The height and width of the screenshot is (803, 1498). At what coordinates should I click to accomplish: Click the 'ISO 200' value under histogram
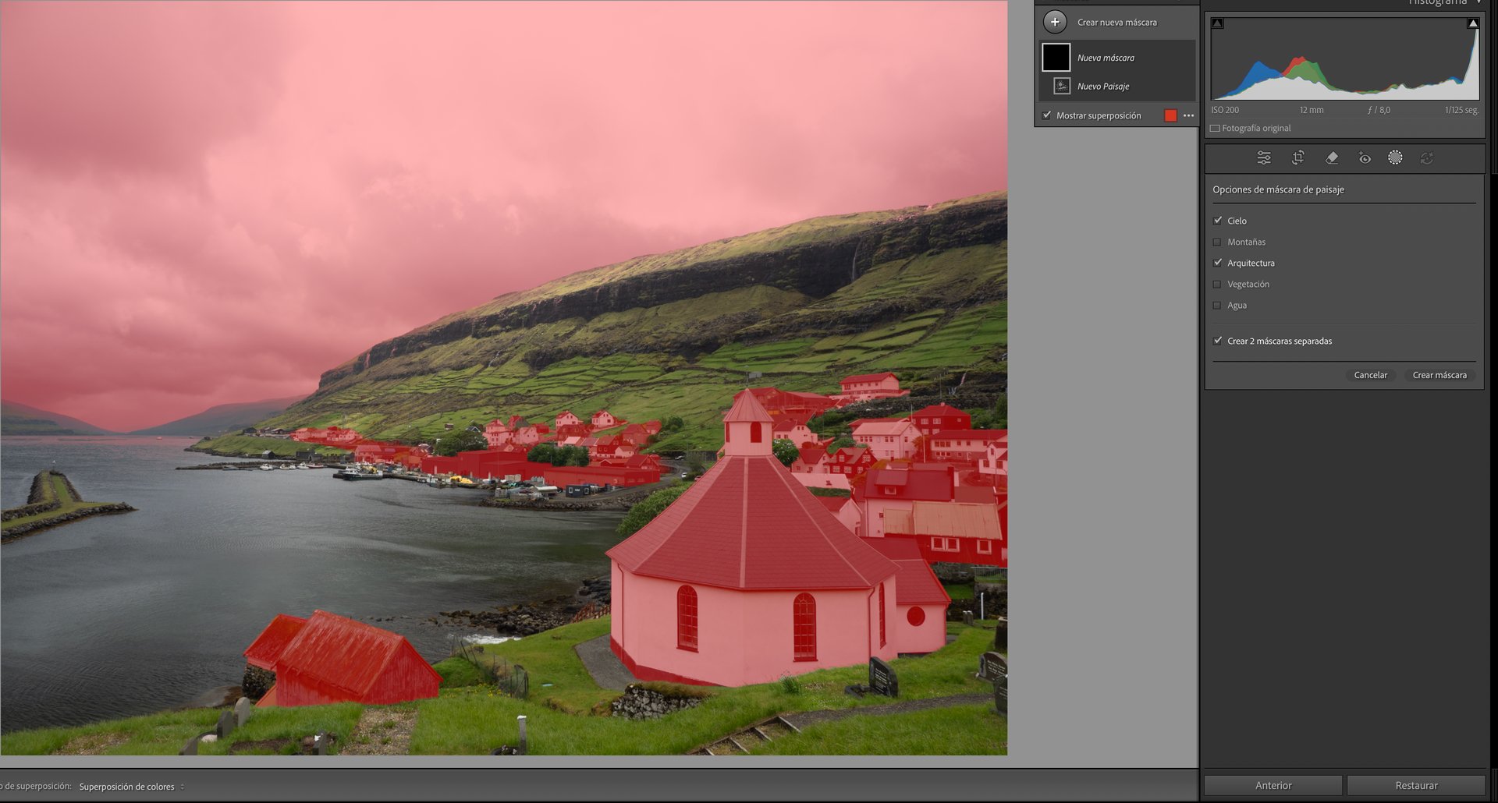tap(1225, 110)
